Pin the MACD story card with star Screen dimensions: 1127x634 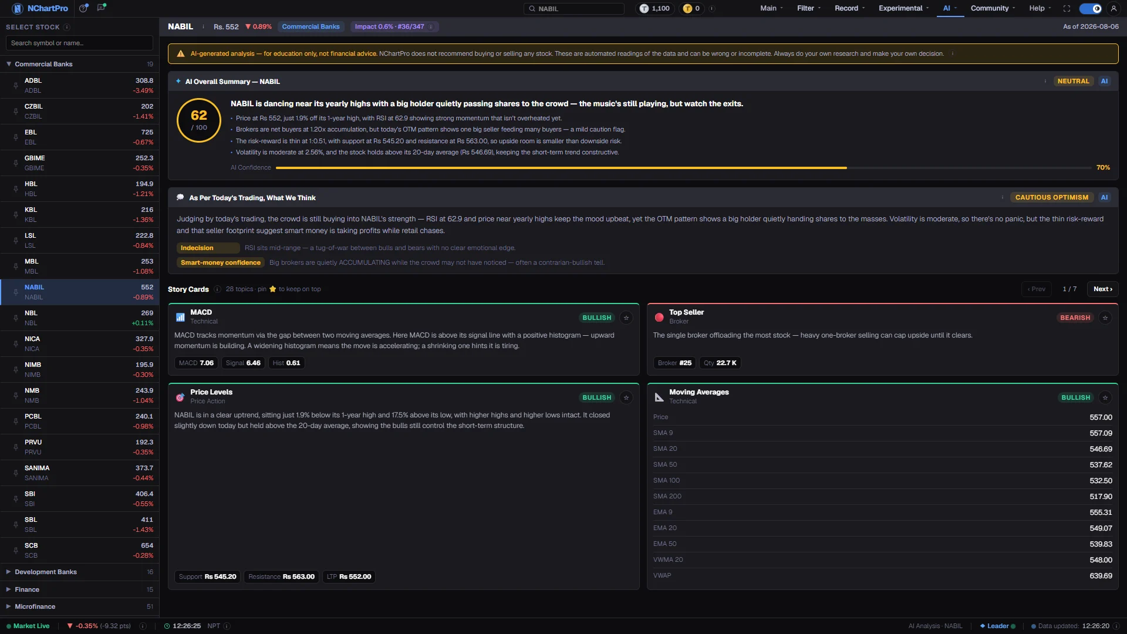[x=626, y=318]
